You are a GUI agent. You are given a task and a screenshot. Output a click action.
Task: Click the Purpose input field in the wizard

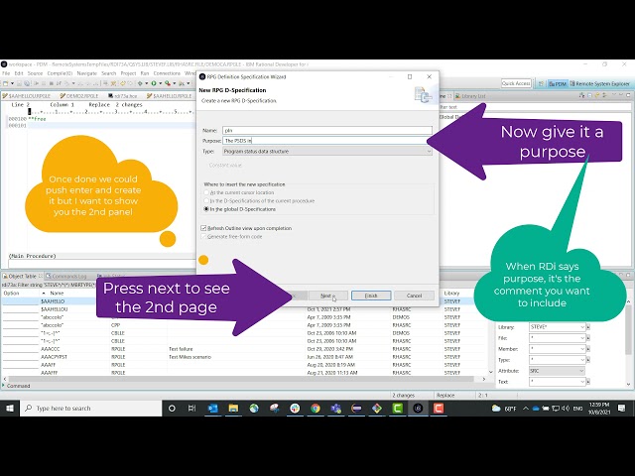pyautogui.click(x=327, y=141)
